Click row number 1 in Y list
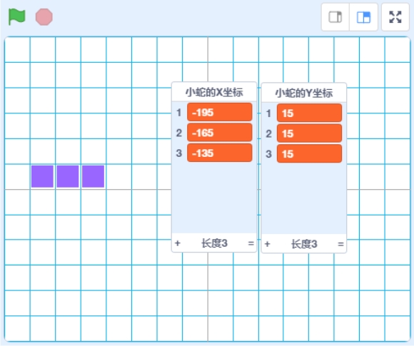 coord(269,113)
